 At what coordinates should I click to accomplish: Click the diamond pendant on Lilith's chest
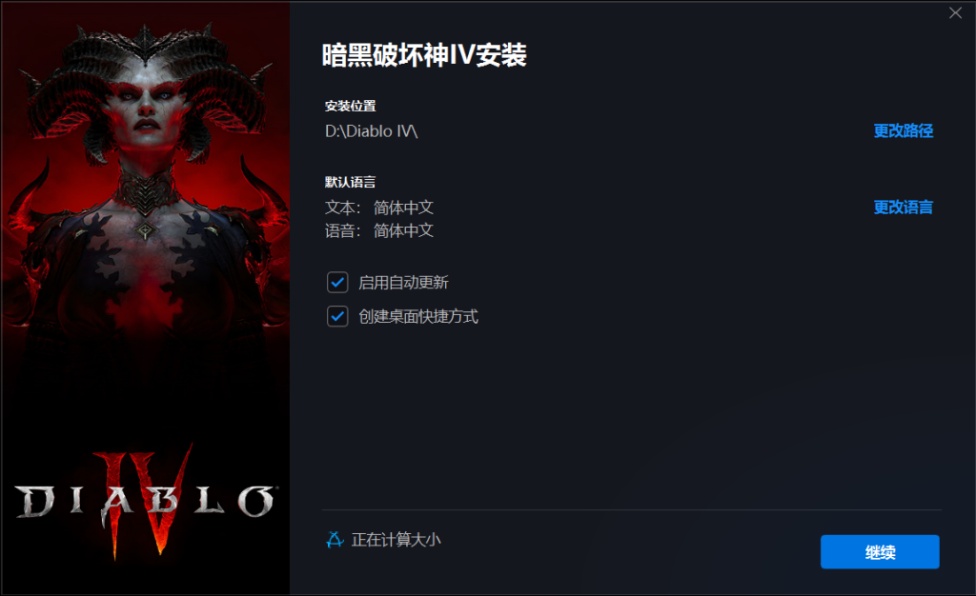145,230
